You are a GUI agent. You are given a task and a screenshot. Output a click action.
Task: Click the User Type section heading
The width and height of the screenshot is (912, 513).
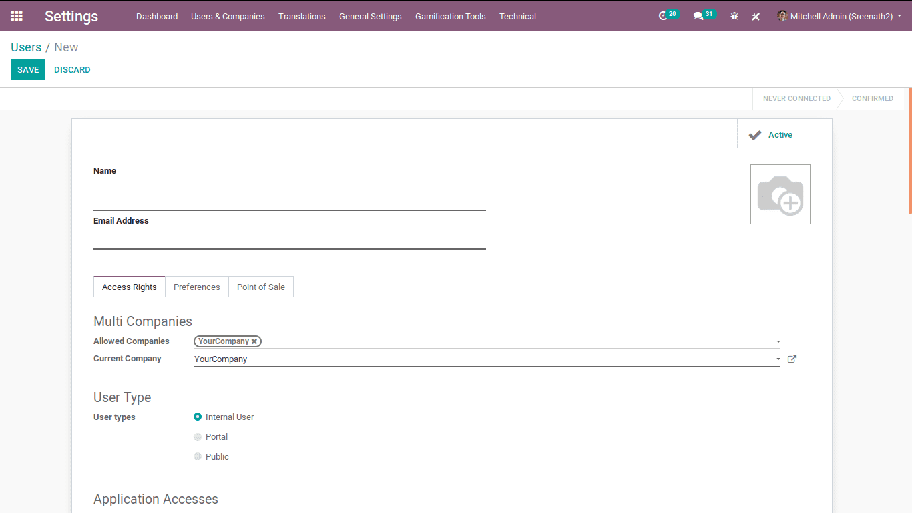(x=122, y=397)
